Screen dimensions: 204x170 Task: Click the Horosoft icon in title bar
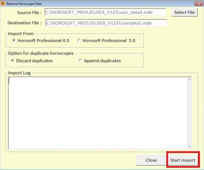[x=3, y=4]
